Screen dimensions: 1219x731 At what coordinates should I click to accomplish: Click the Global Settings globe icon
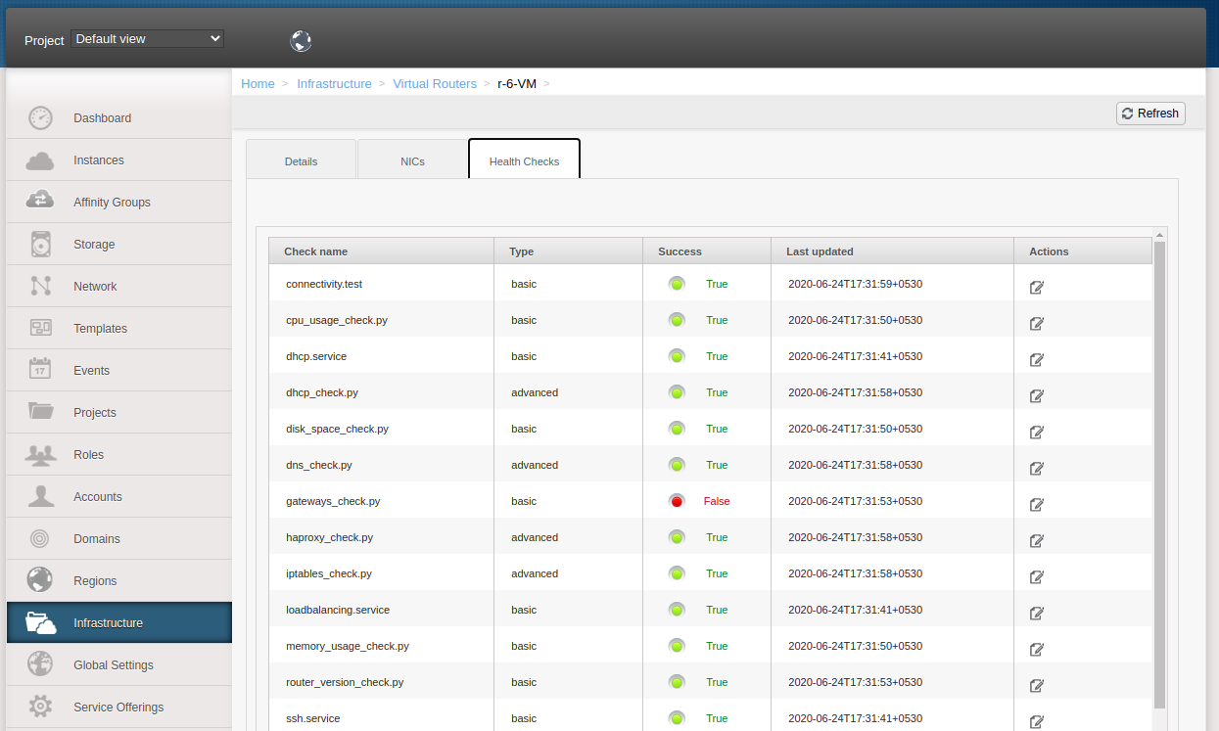(40, 664)
